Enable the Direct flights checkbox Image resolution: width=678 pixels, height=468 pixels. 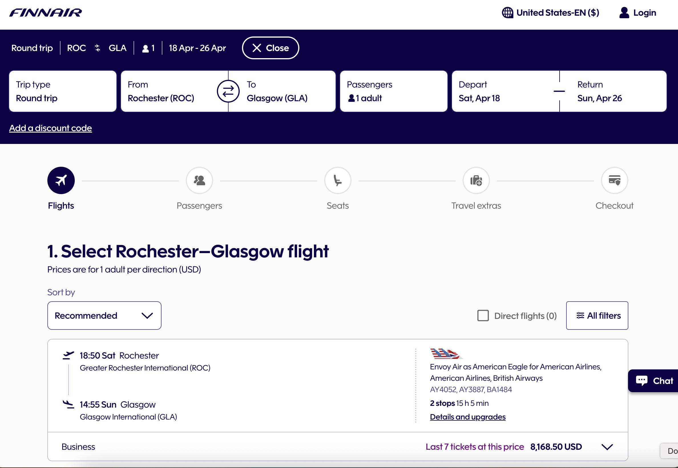point(483,316)
